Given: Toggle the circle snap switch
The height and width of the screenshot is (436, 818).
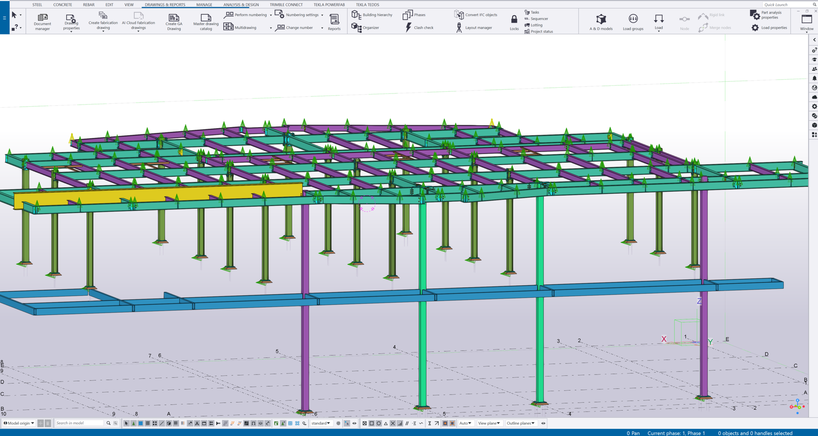Looking at the screenshot, I should tap(378, 423).
